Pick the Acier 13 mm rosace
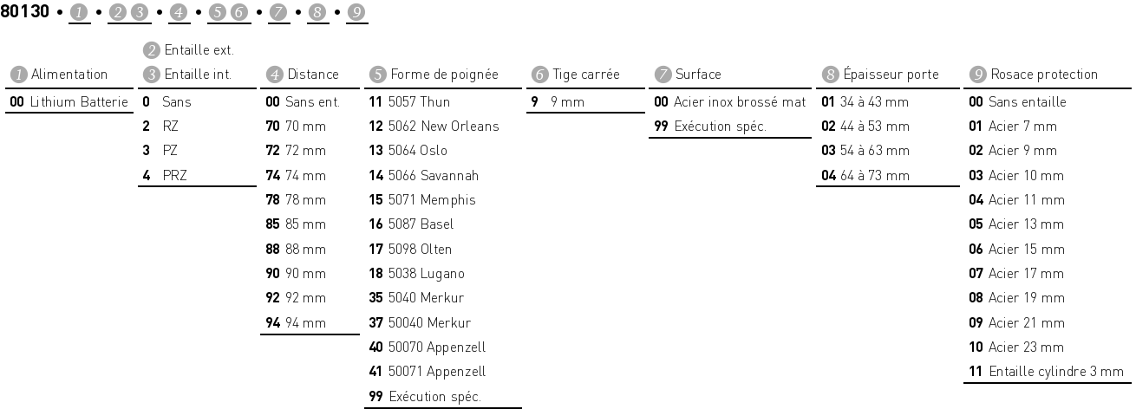The width and height of the screenshot is (1136, 409). [1016, 224]
